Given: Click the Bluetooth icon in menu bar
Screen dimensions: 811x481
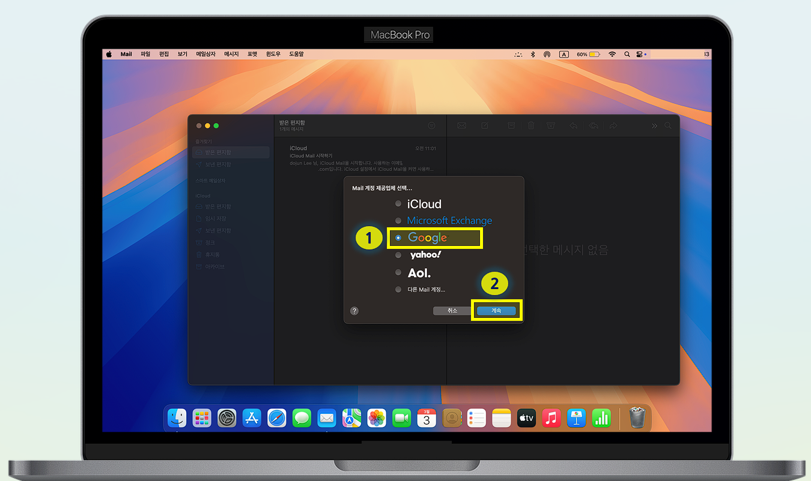Looking at the screenshot, I should pyautogui.click(x=532, y=54).
